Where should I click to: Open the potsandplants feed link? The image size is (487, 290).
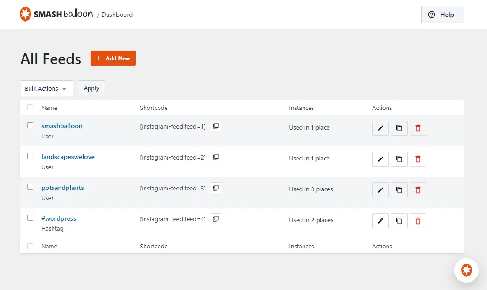click(x=62, y=188)
